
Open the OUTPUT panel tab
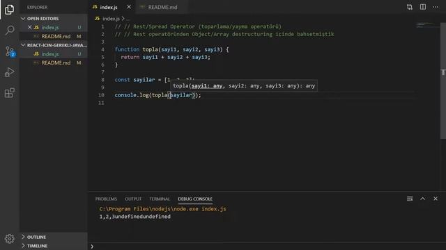click(133, 199)
